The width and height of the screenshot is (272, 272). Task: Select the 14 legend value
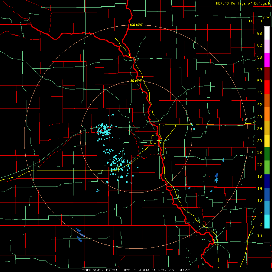coord(260,188)
